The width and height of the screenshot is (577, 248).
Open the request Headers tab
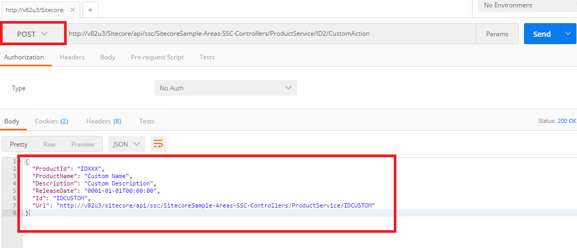point(72,57)
